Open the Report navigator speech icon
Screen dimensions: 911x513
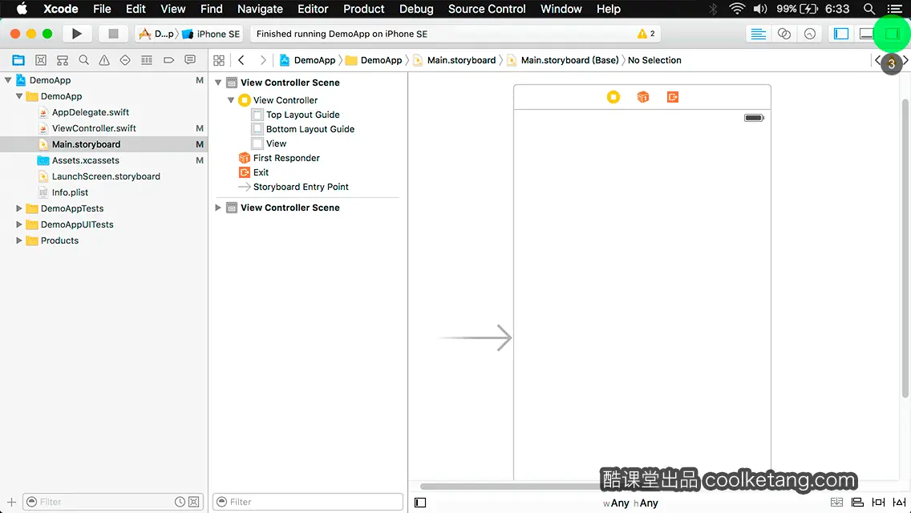coord(190,60)
